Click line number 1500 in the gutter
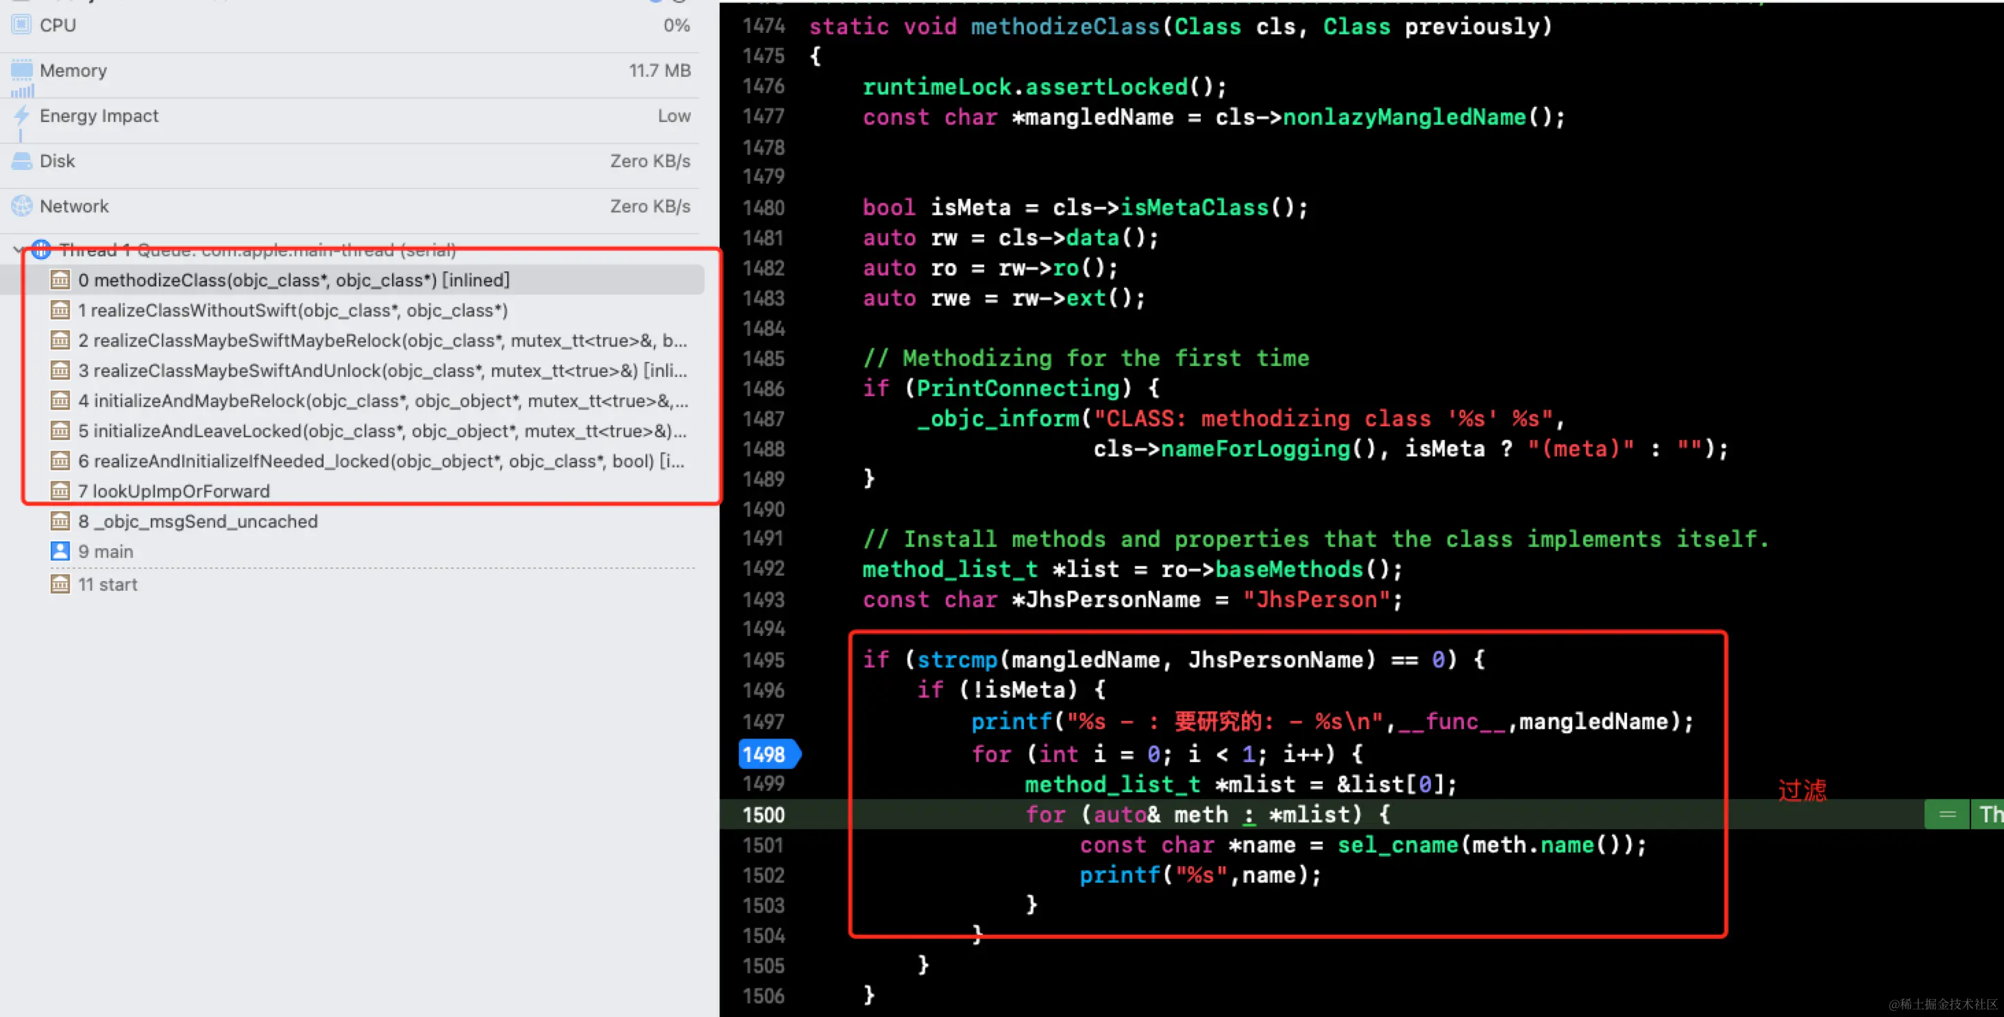The width and height of the screenshot is (2004, 1017). 763,815
